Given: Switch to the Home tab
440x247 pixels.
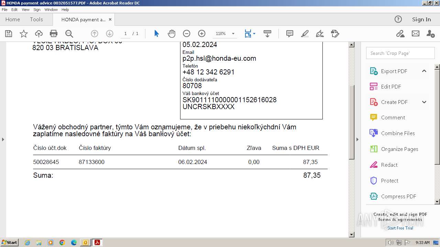Looking at the screenshot, I should (x=13, y=20).
